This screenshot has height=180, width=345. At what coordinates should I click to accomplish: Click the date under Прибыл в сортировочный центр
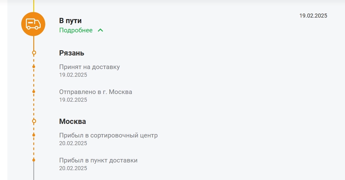(73, 143)
